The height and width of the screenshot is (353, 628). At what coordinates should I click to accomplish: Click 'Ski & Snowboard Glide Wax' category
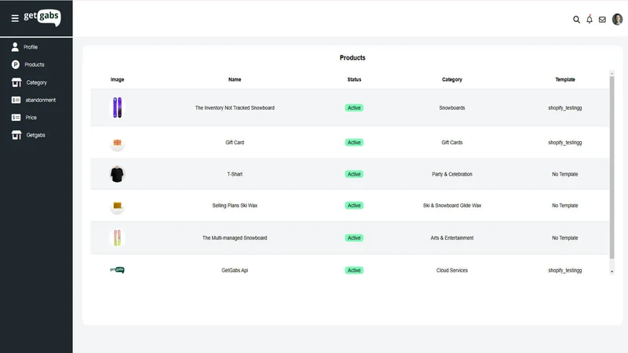452,206
